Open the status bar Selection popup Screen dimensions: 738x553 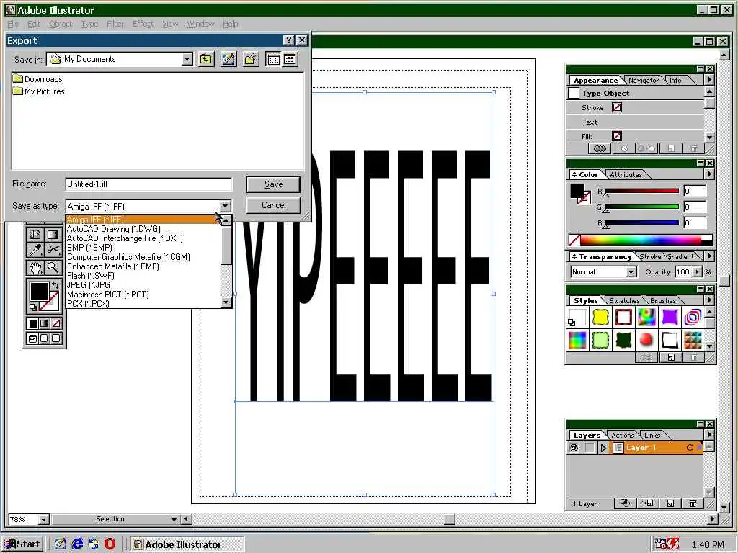(174, 519)
